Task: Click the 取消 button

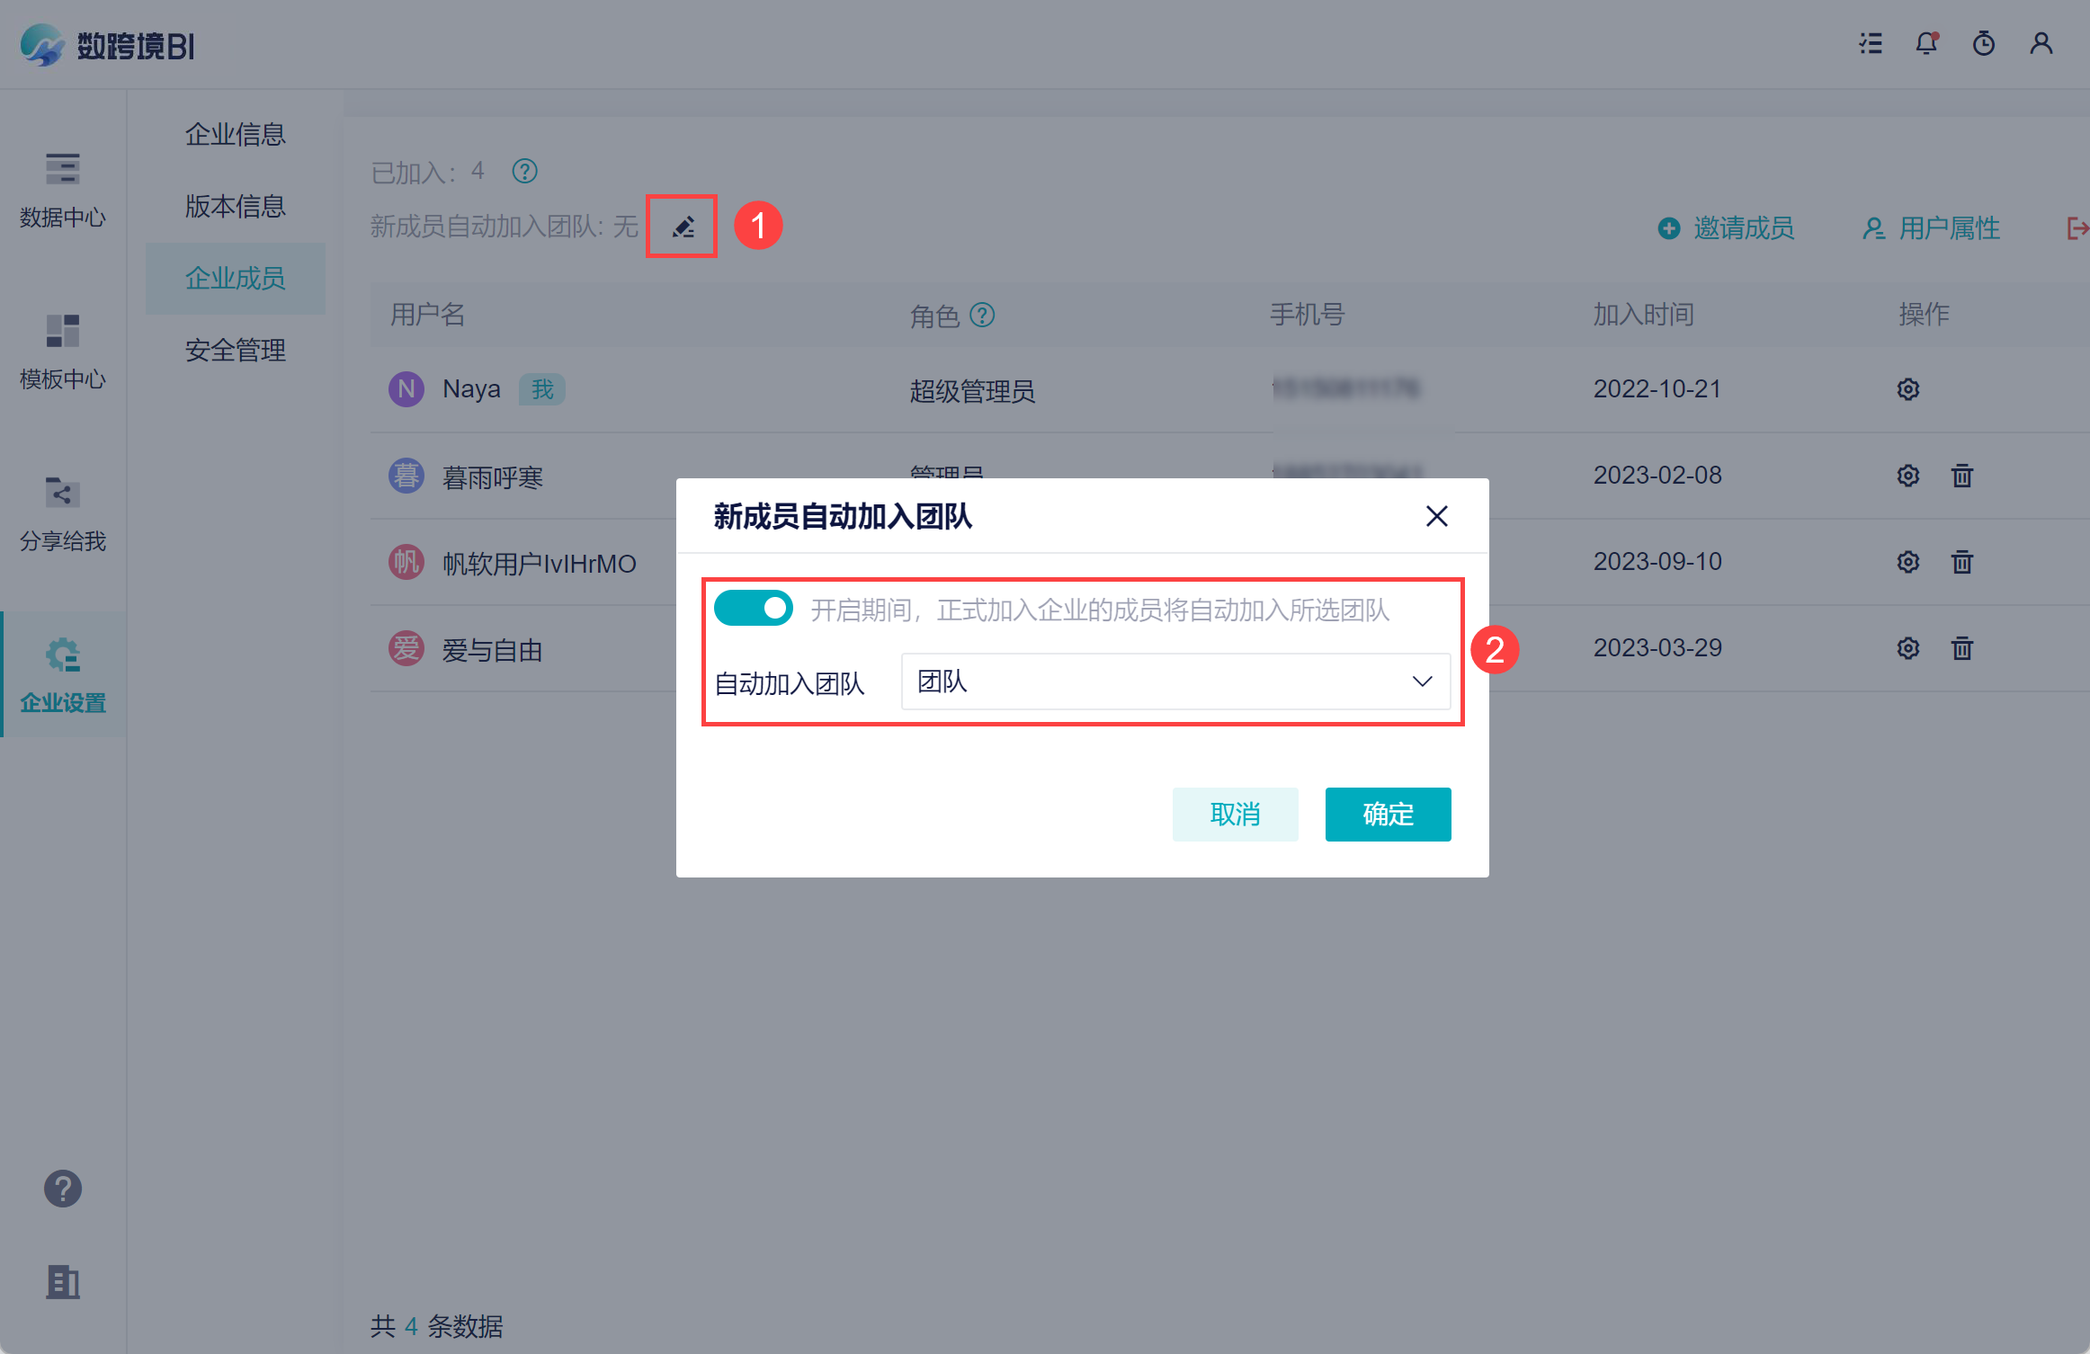Action: pyautogui.click(x=1234, y=815)
